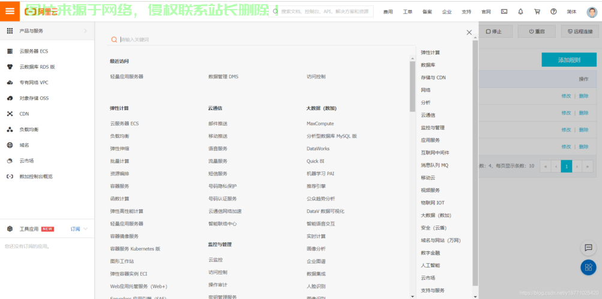This screenshot has height=299, width=602.
Task: Select page 1 in pagination
Action: 566,166
